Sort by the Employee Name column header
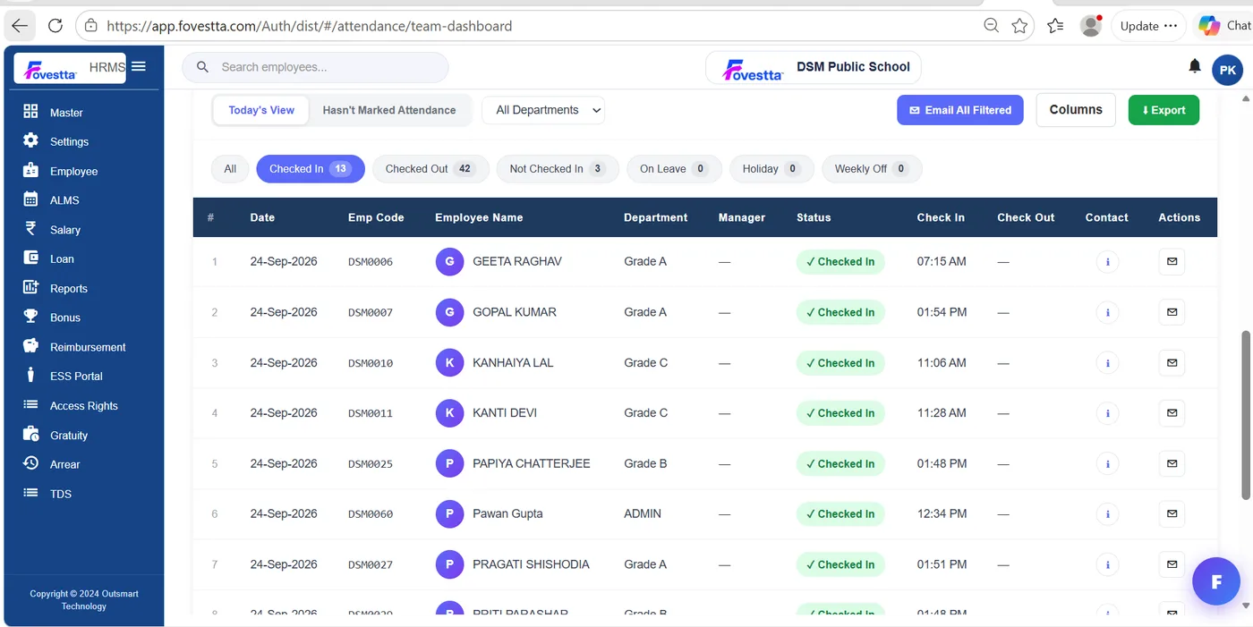The width and height of the screenshot is (1253, 627). [479, 217]
